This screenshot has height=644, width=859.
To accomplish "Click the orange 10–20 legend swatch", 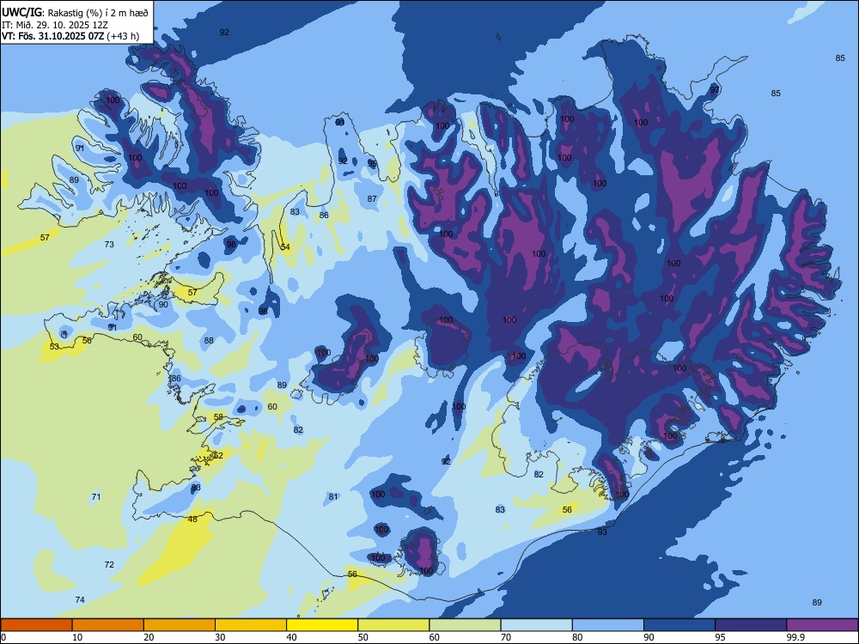I will point(108,625).
